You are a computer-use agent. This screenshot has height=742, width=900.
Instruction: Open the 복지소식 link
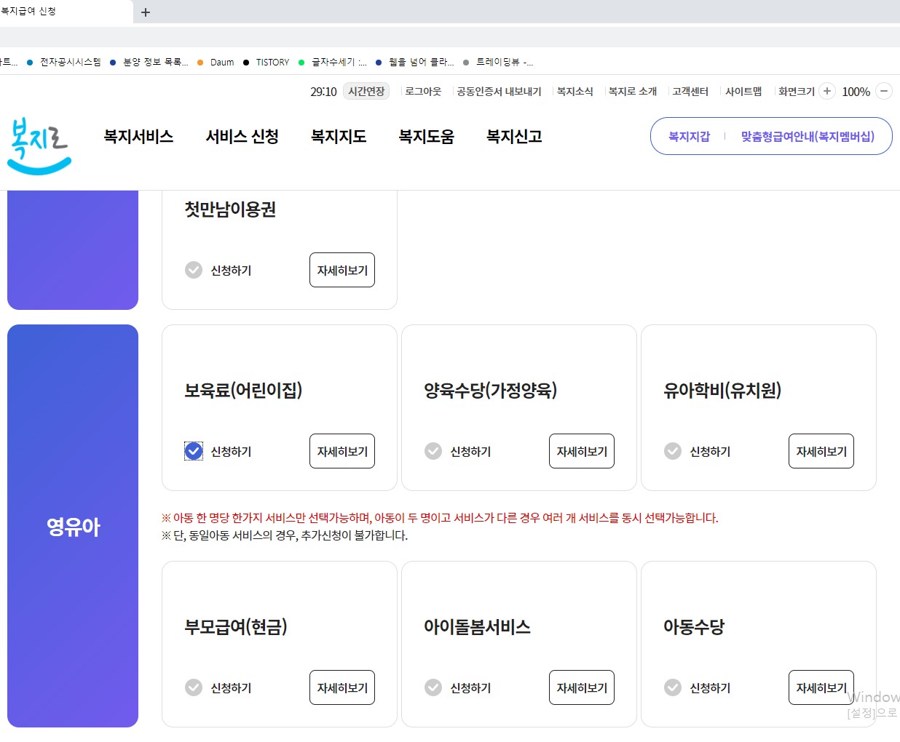point(575,91)
